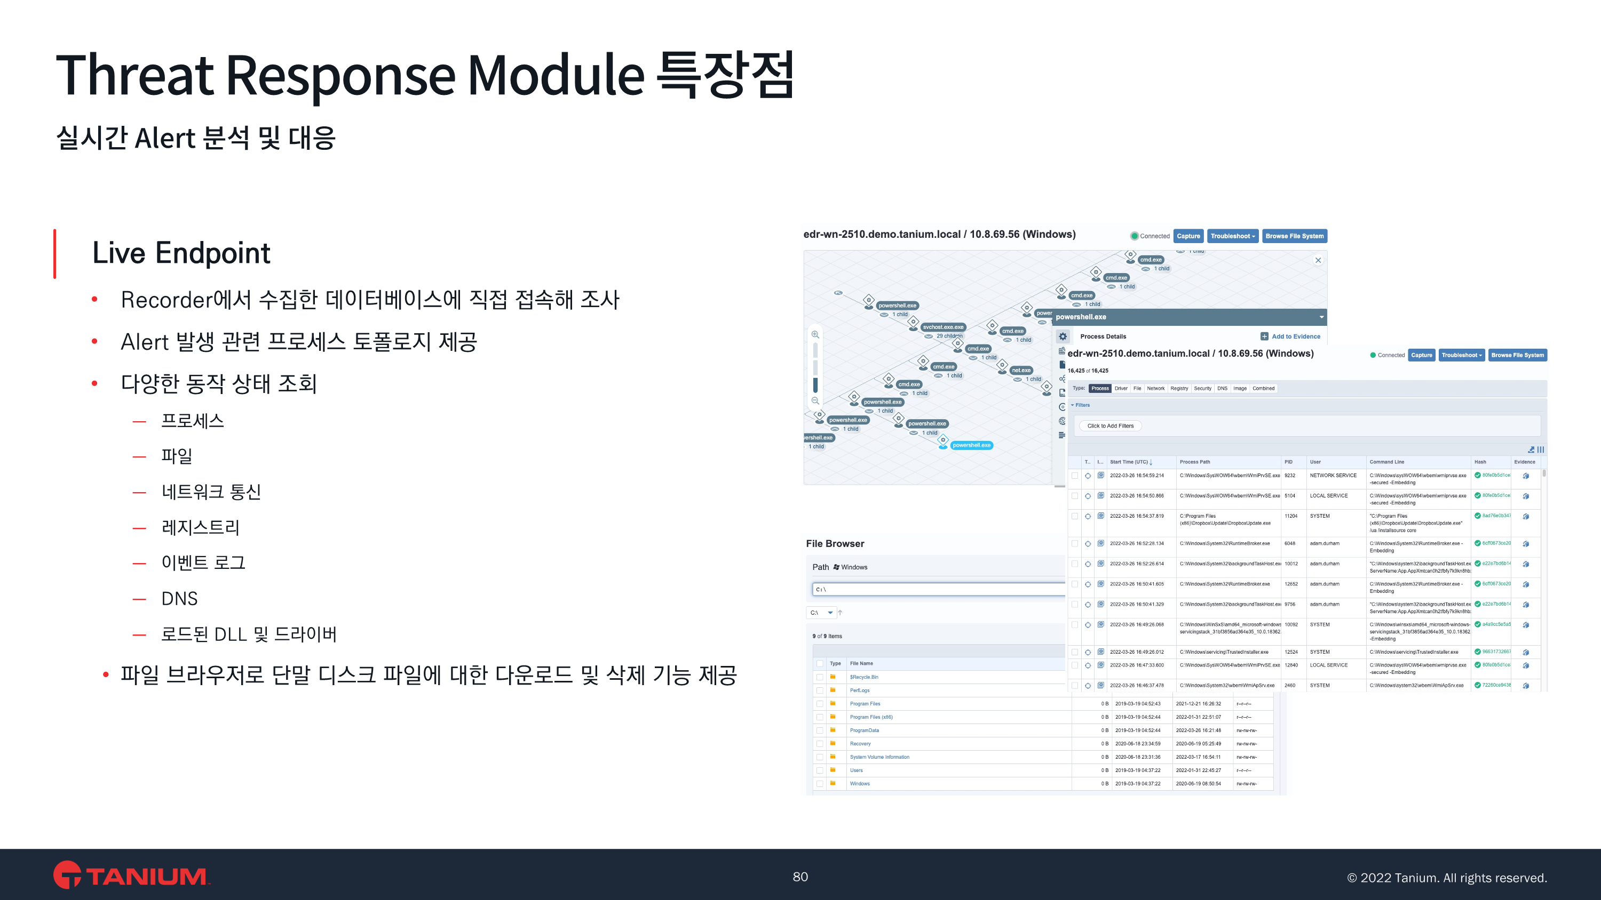Open column chooser bars icon
The height and width of the screenshot is (900, 1601).
point(1541,449)
